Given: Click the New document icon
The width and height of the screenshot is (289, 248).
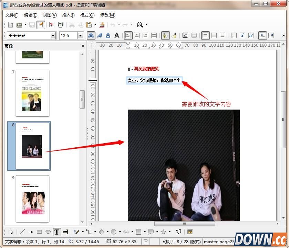Looking at the screenshot, I should click(10, 25).
